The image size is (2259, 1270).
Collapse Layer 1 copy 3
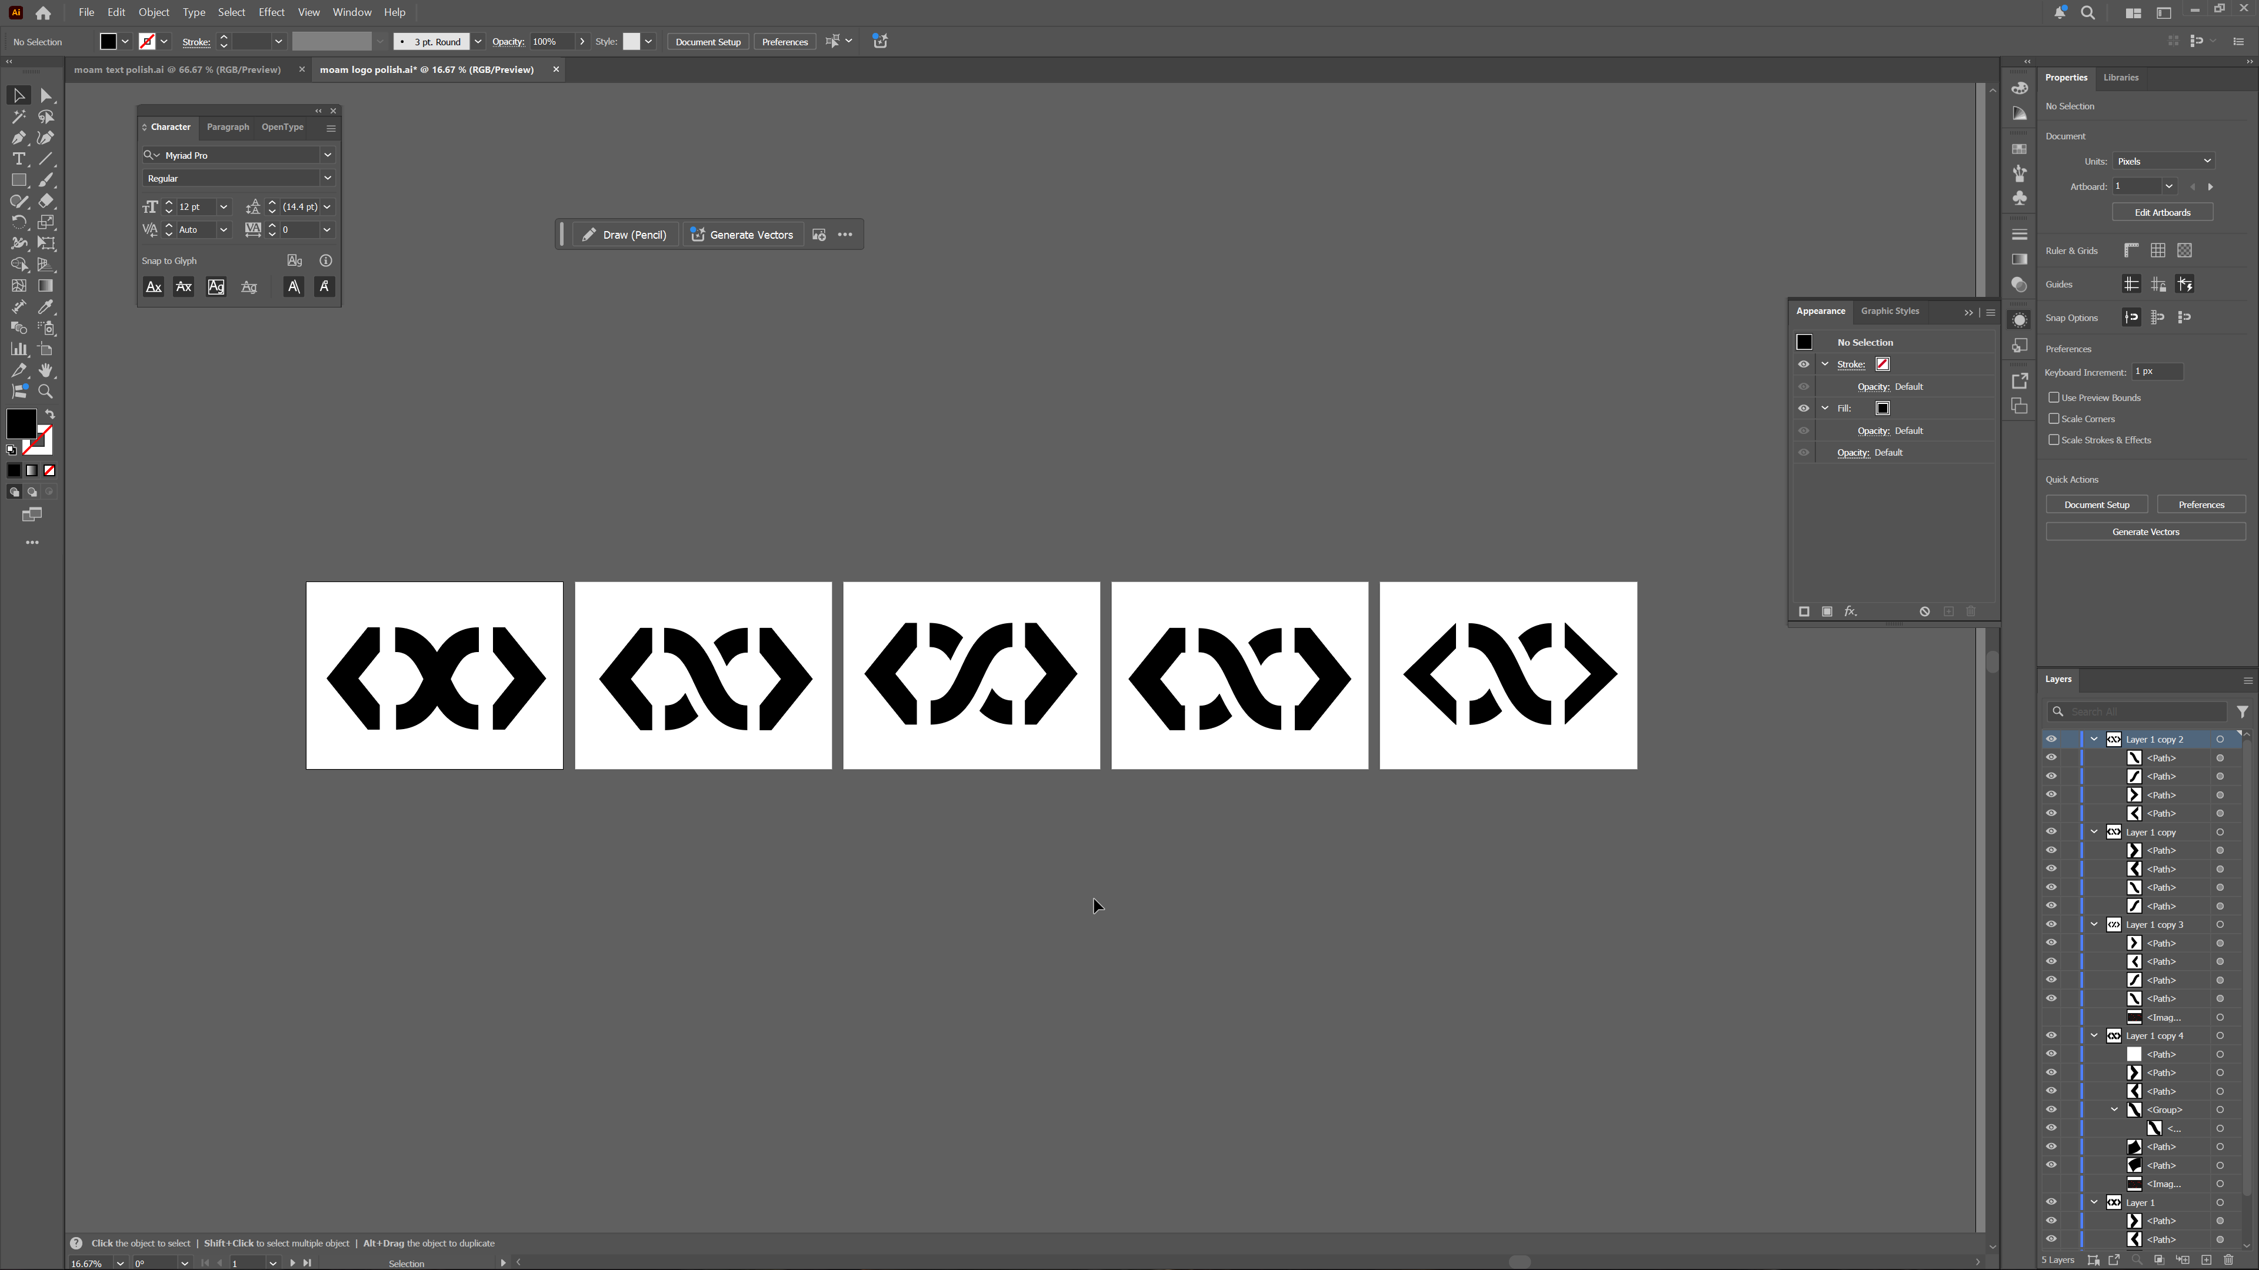click(x=2094, y=924)
